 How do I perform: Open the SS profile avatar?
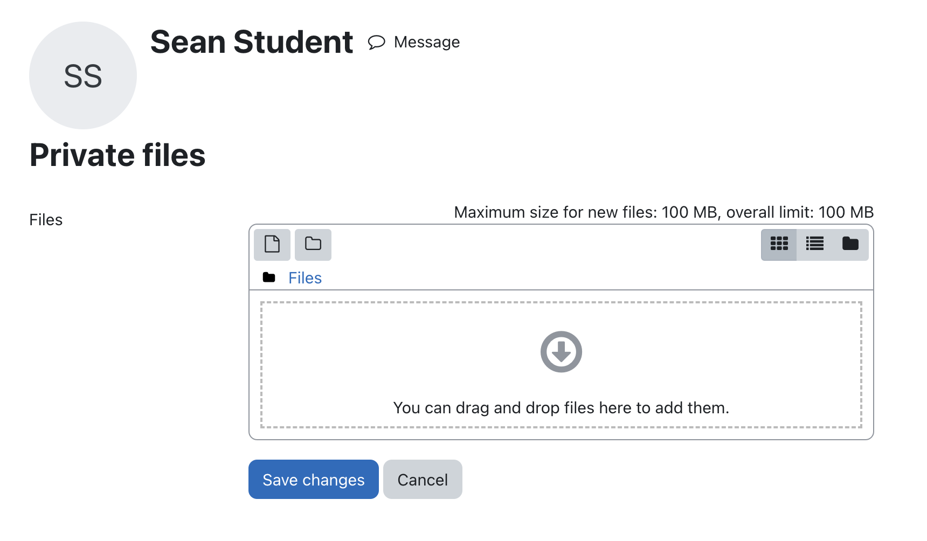(x=83, y=75)
